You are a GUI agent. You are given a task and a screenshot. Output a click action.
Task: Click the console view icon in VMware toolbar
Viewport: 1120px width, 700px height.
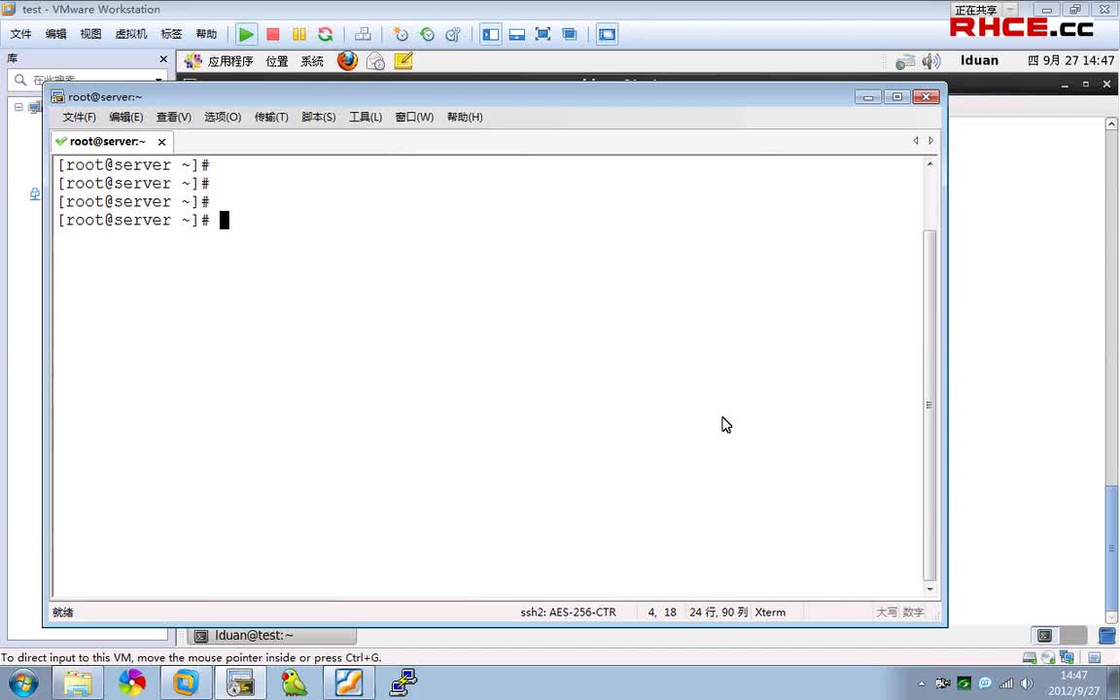(607, 34)
